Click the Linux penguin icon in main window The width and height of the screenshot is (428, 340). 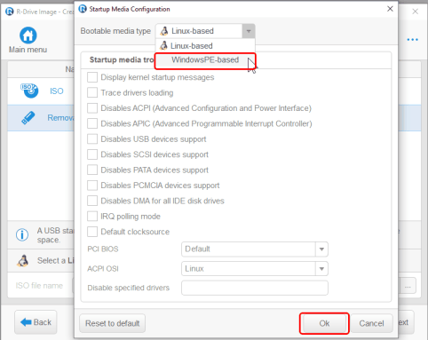coord(23,261)
